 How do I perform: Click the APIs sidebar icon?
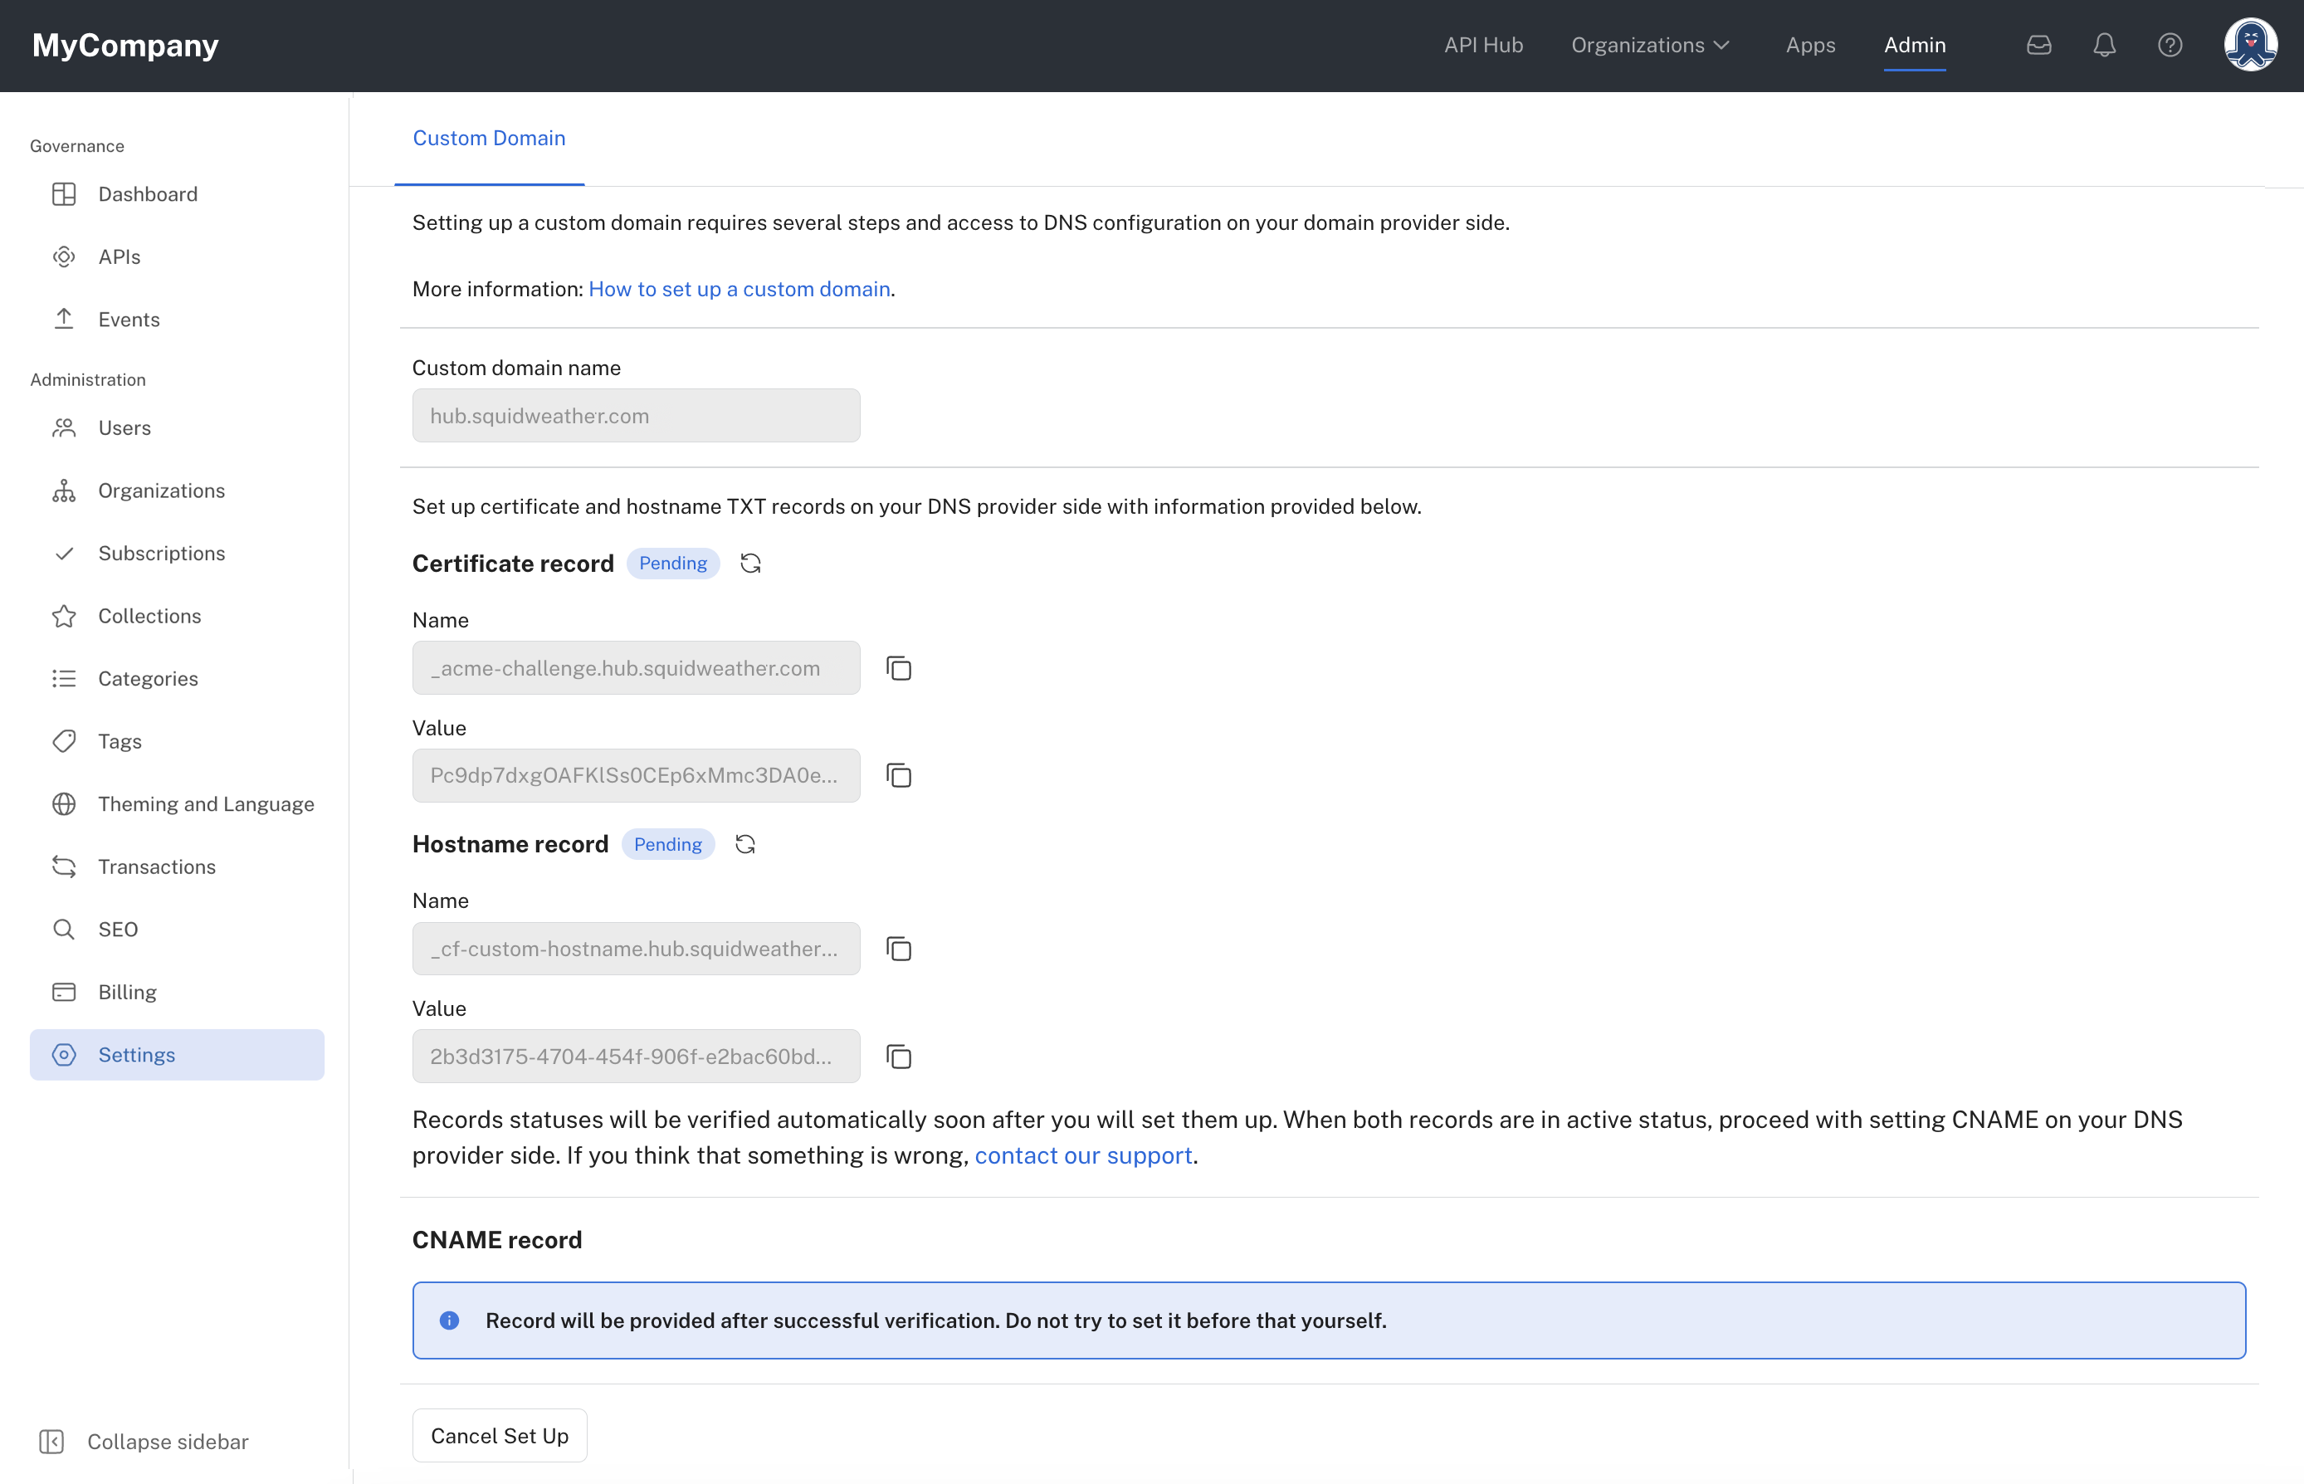pyautogui.click(x=64, y=255)
